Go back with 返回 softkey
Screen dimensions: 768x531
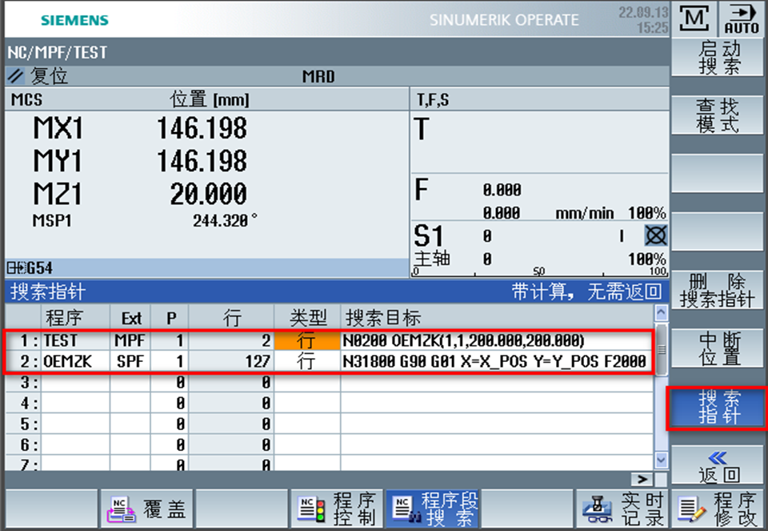[x=718, y=466]
